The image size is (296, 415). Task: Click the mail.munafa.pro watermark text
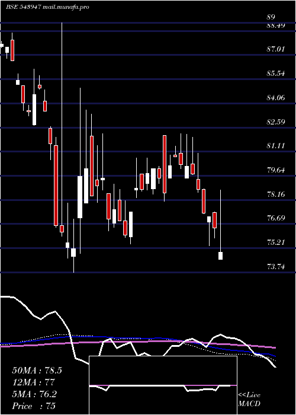pyautogui.click(x=65, y=7)
